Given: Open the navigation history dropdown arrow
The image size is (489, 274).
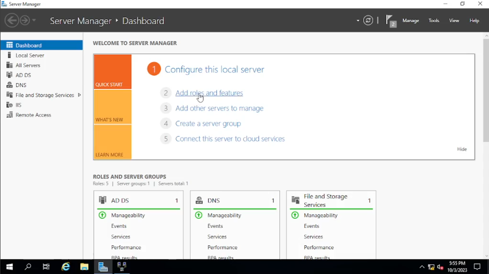Looking at the screenshot, I should coord(34,21).
